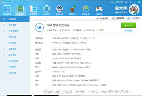Click the 复制信息 copy info link
Screen dimensions: 142x96
click(128, 31)
